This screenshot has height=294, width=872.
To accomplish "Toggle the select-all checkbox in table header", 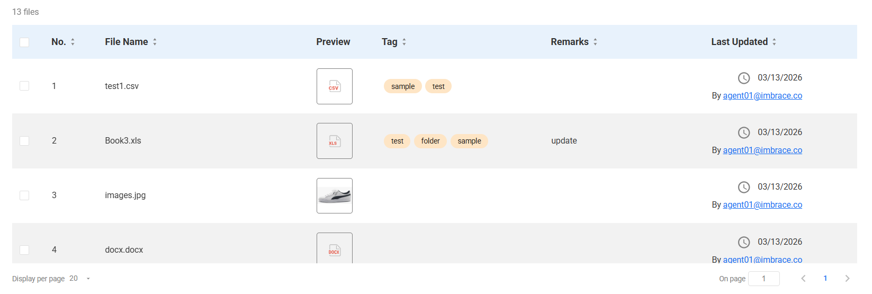I will [24, 42].
